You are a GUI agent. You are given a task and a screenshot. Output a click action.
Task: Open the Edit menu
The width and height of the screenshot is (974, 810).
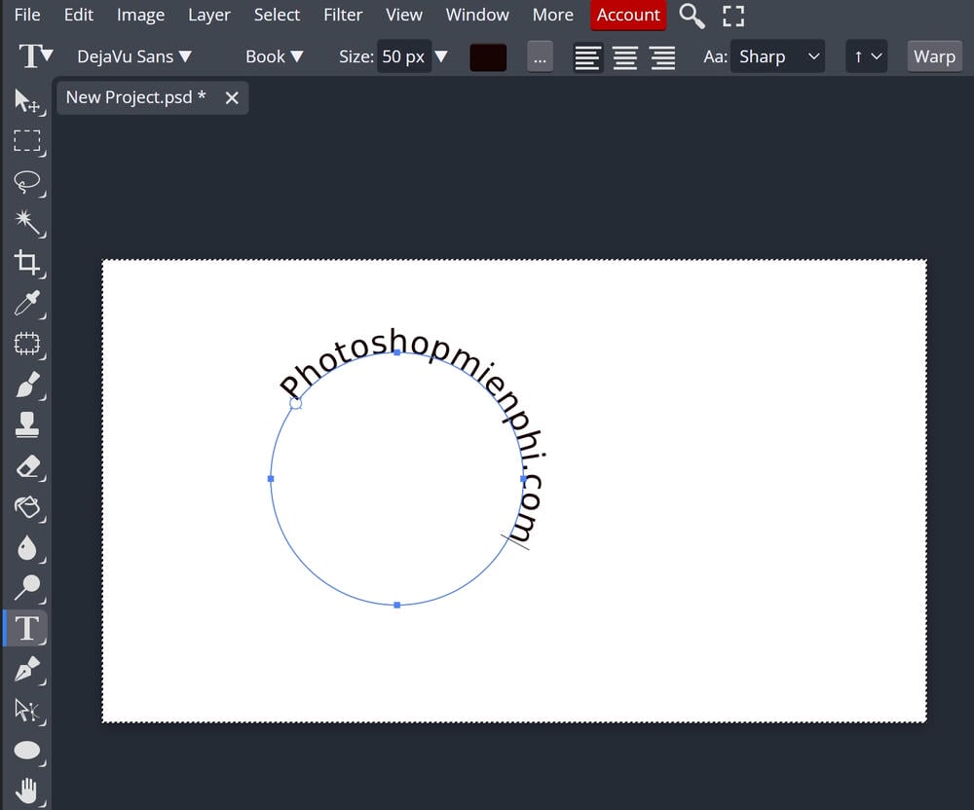[79, 15]
